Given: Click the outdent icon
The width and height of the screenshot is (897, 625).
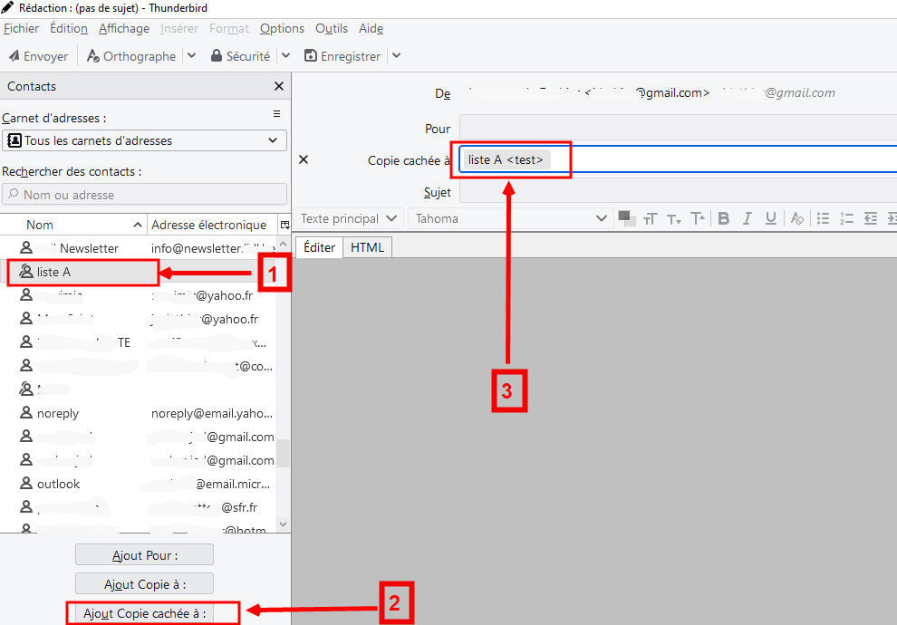Looking at the screenshot, I should [870, 218].
